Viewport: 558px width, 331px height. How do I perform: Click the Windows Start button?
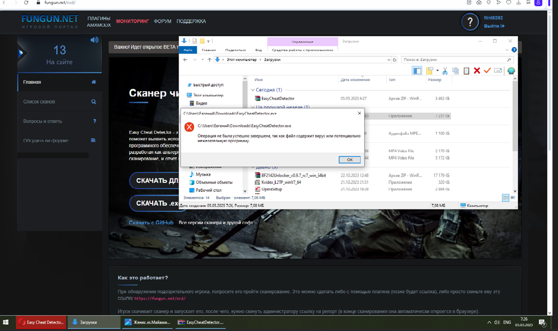pos(6,322)
